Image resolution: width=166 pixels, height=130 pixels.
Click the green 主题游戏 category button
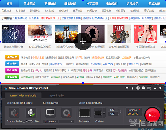(12, 77)
